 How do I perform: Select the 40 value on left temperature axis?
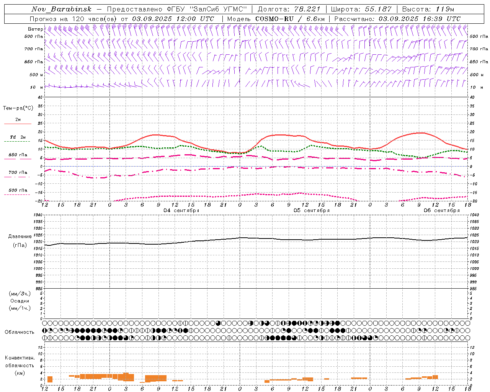(41, 97)
